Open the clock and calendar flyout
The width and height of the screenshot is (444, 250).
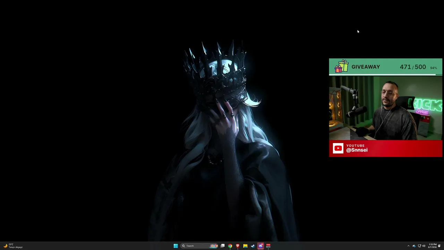click(433, 246)
